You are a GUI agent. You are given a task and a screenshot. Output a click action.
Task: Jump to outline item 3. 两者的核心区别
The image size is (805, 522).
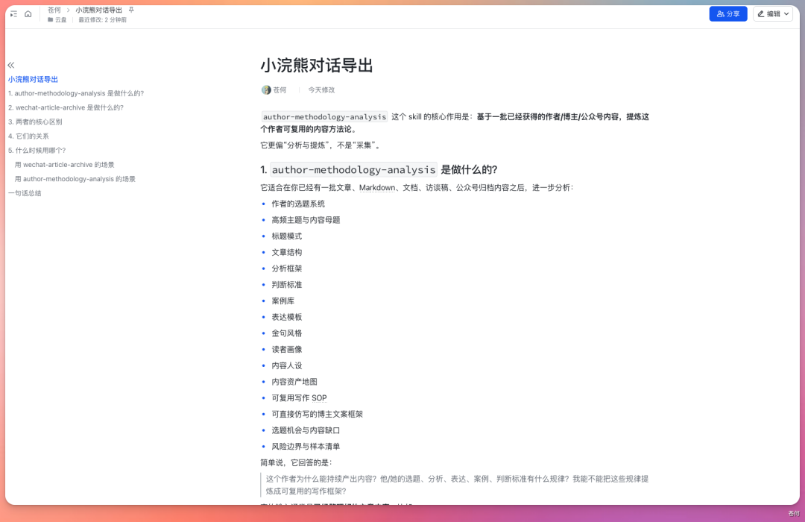point(35,122)
